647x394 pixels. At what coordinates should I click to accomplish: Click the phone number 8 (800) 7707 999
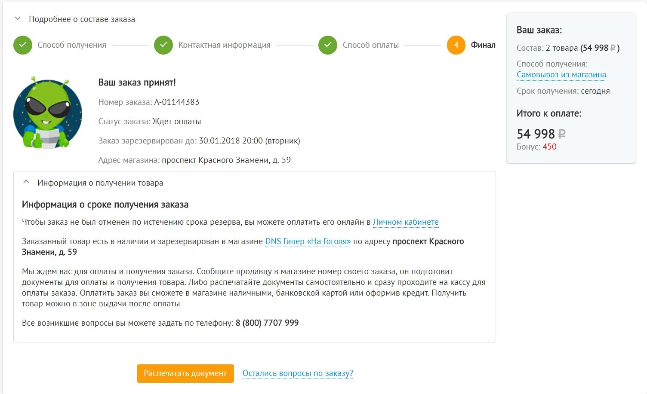click(x=267, y=323)
